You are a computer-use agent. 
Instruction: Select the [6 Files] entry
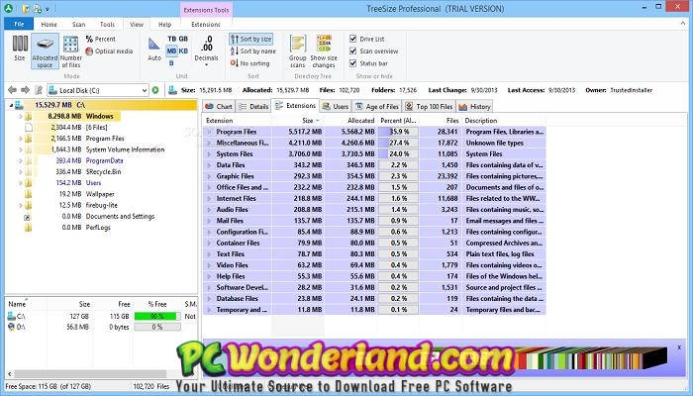(96, 128)
